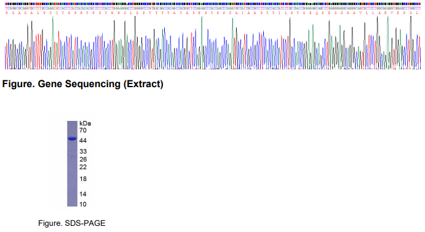Click the 44 molecular weight marker label

point(82,141)
